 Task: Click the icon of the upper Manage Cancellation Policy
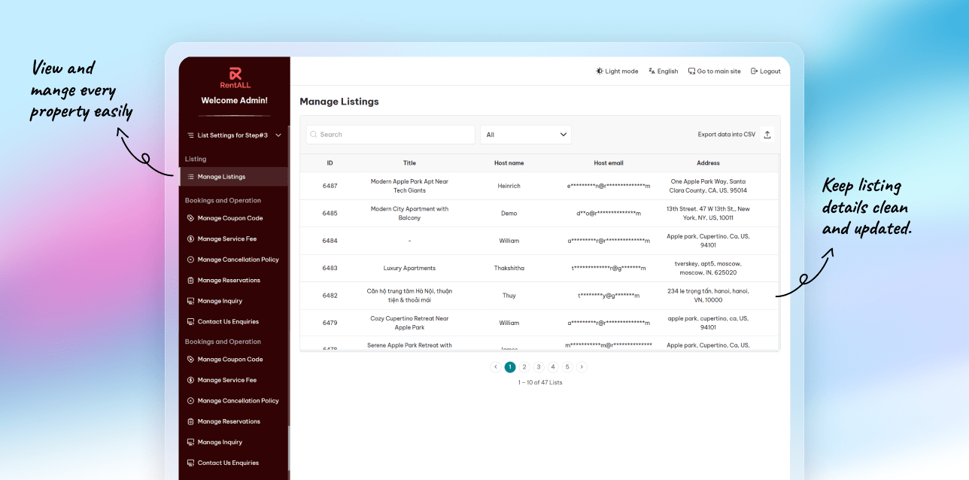(x=190, y=260)
